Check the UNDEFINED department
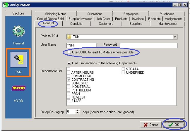Viewport: 190px width, 131px height. [x=123, y=73]
